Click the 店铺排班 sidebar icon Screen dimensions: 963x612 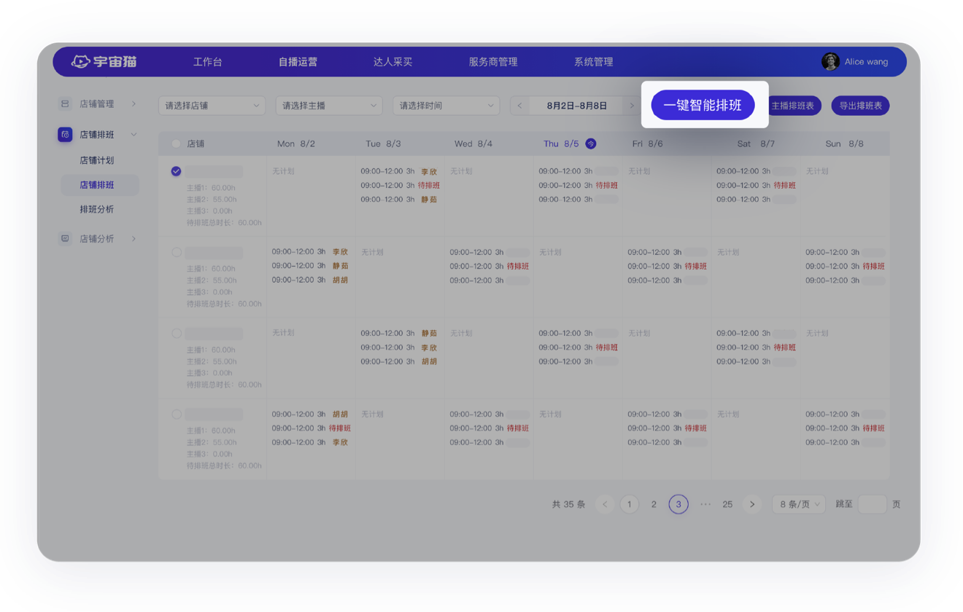65,135
